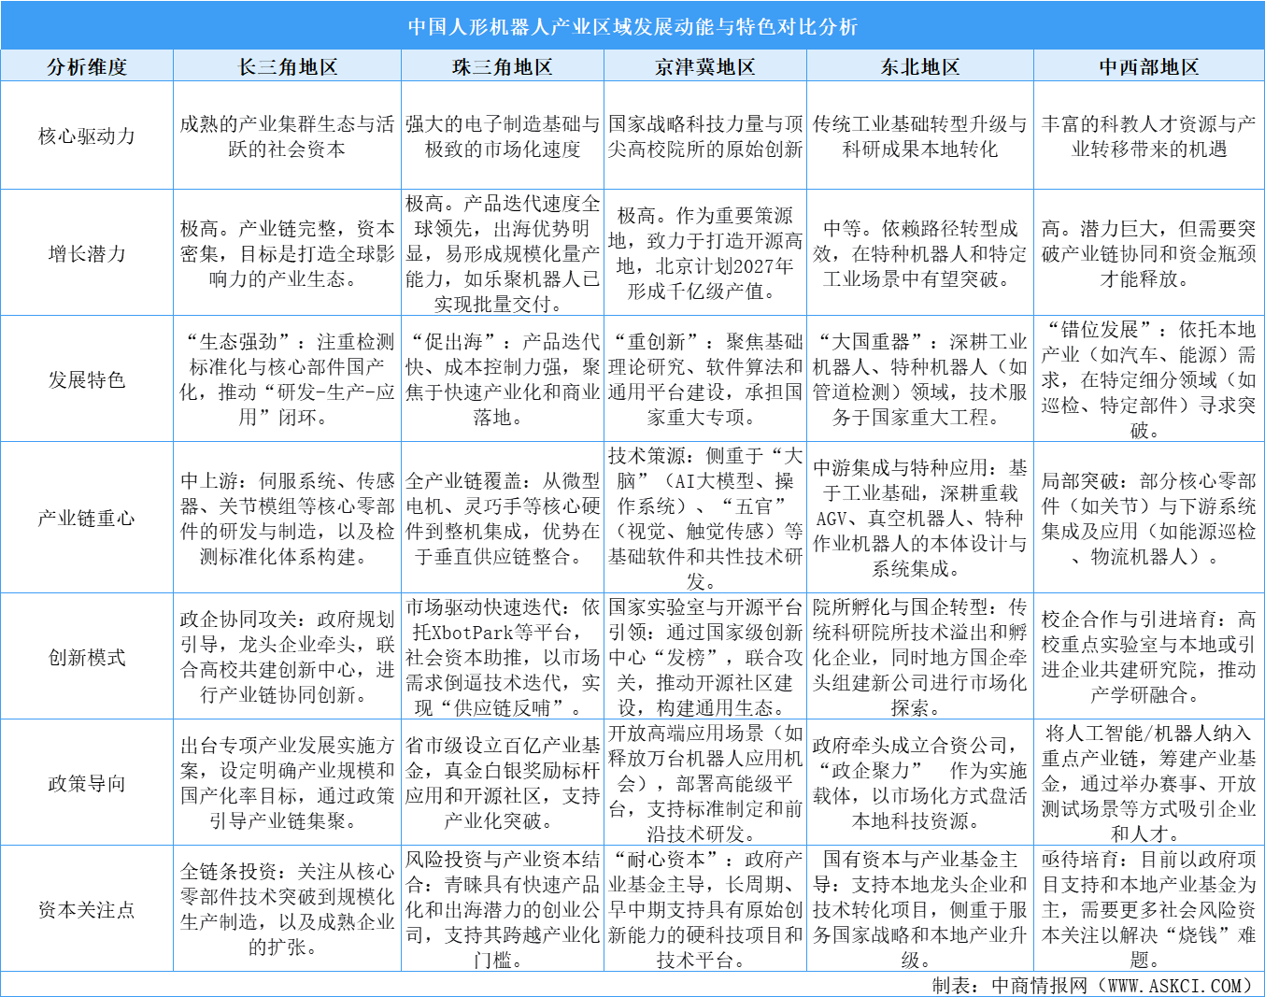The height and width of the screenshot is (997, 1265).
Task: Select the 发展特色 row label
Action: coord(87,378)
